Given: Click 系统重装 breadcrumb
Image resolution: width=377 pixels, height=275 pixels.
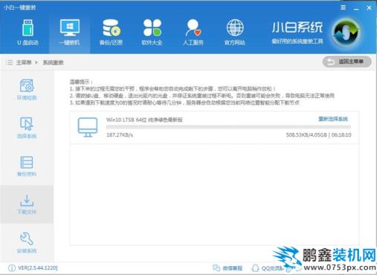Looking at the screenshot, I should (53, 62).
